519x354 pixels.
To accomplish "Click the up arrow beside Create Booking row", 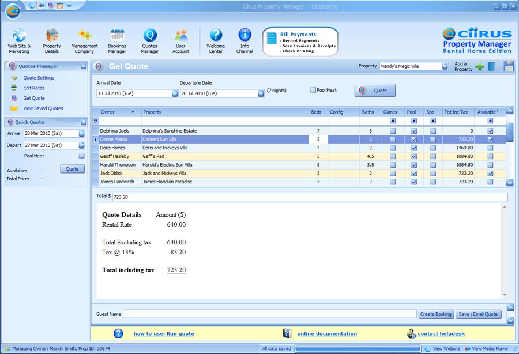I will click(x=510, y=308).
